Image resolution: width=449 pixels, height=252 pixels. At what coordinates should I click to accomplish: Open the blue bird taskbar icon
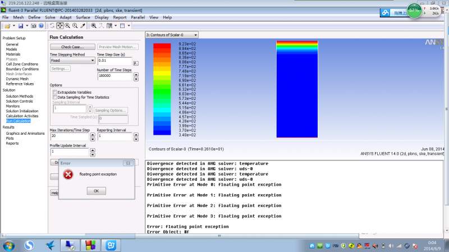click(x=50, y=245)
